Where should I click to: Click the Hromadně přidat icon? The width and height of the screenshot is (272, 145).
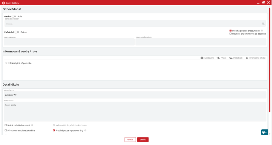click(247, 58)
